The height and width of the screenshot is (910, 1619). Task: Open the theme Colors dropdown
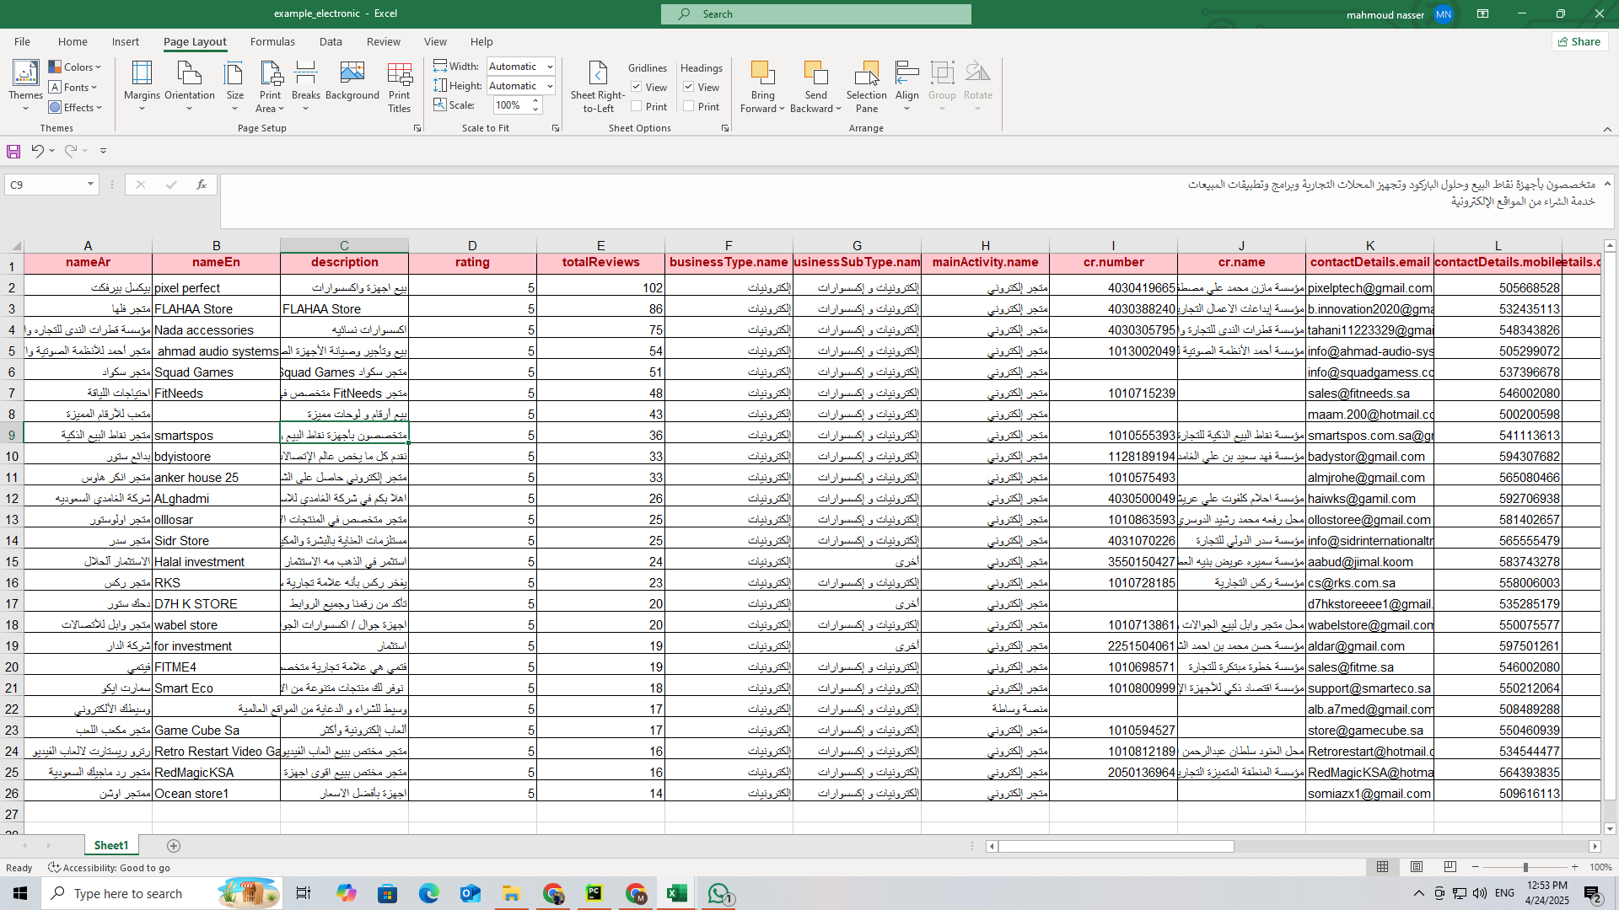(75, 67)
